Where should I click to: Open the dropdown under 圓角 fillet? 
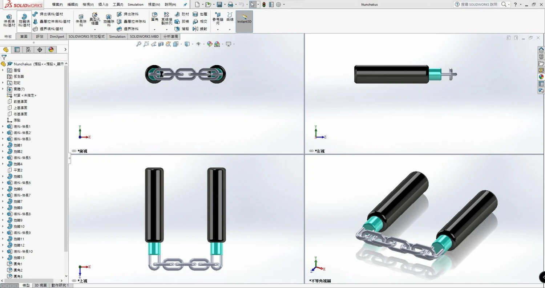155,29
